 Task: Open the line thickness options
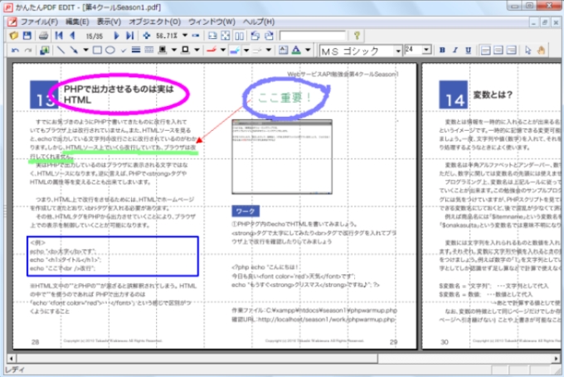pos(136,51)
